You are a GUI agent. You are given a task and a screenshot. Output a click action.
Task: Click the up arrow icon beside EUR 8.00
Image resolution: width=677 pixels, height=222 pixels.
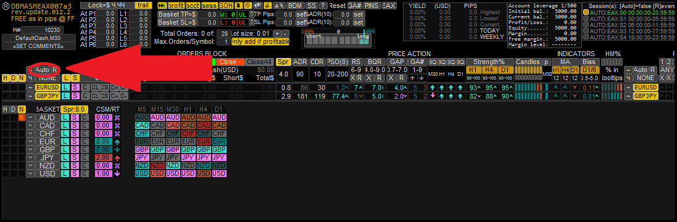pyautogui.click(x=117, y=141)
